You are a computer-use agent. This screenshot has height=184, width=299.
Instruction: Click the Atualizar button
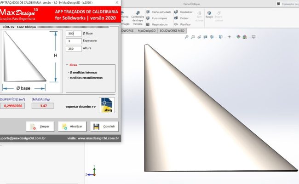pos(72,126)
